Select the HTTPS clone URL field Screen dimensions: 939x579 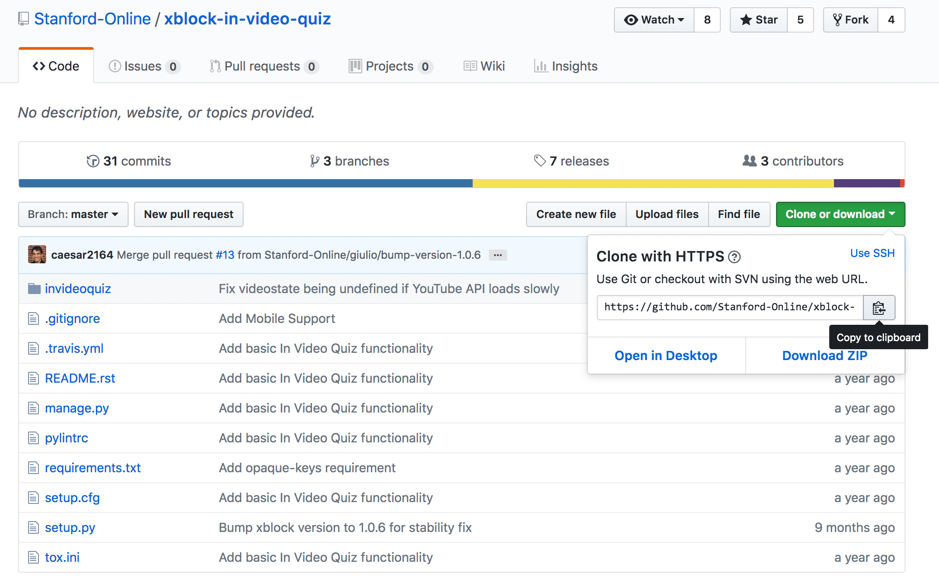tap(730, 308)
